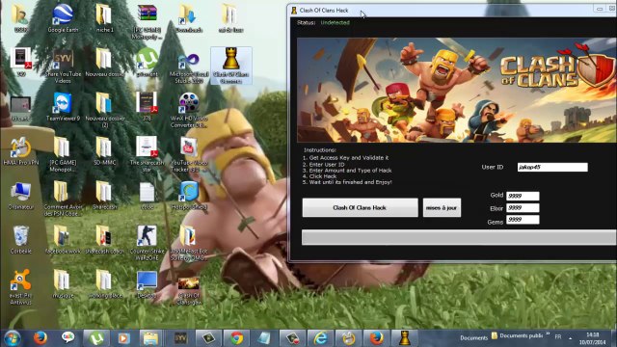617x347 pixels.
Task: Select the chess rook Clash Of Clans desktop icon
Action: coord(231,66)
